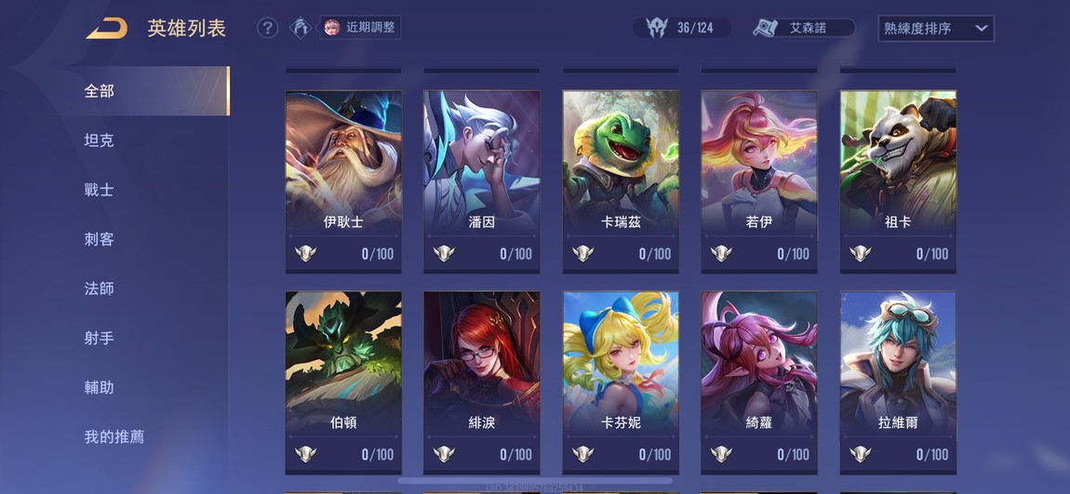Click the mastery badge icon under 祖卡

click(x=860, y=254)
